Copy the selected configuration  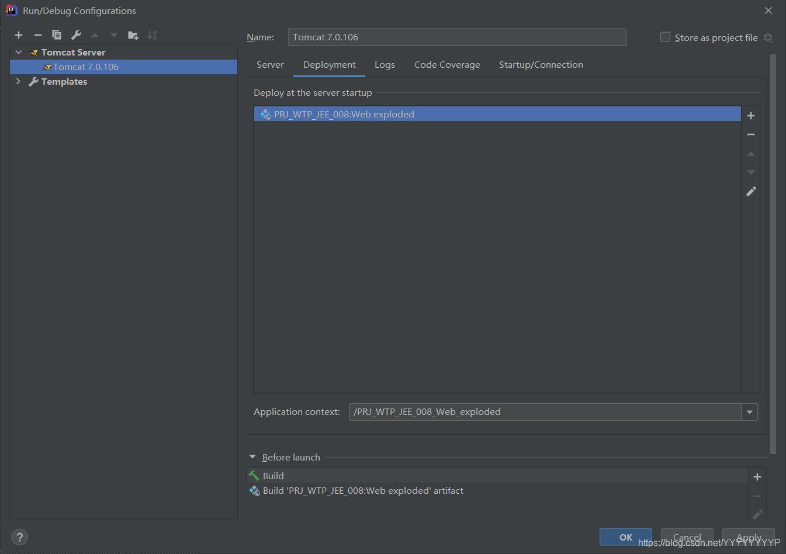coord(57,35)
